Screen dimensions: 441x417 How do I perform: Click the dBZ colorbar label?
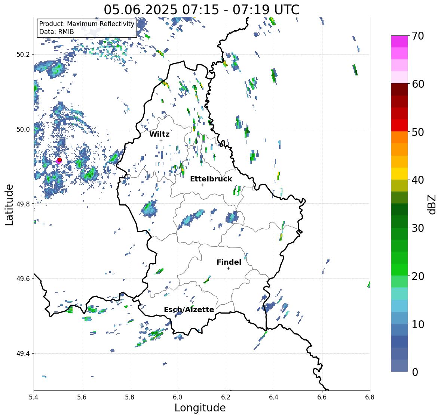coord(432,204)
